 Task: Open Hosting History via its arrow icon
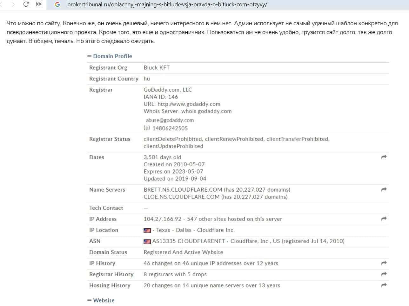click(384, 285)
